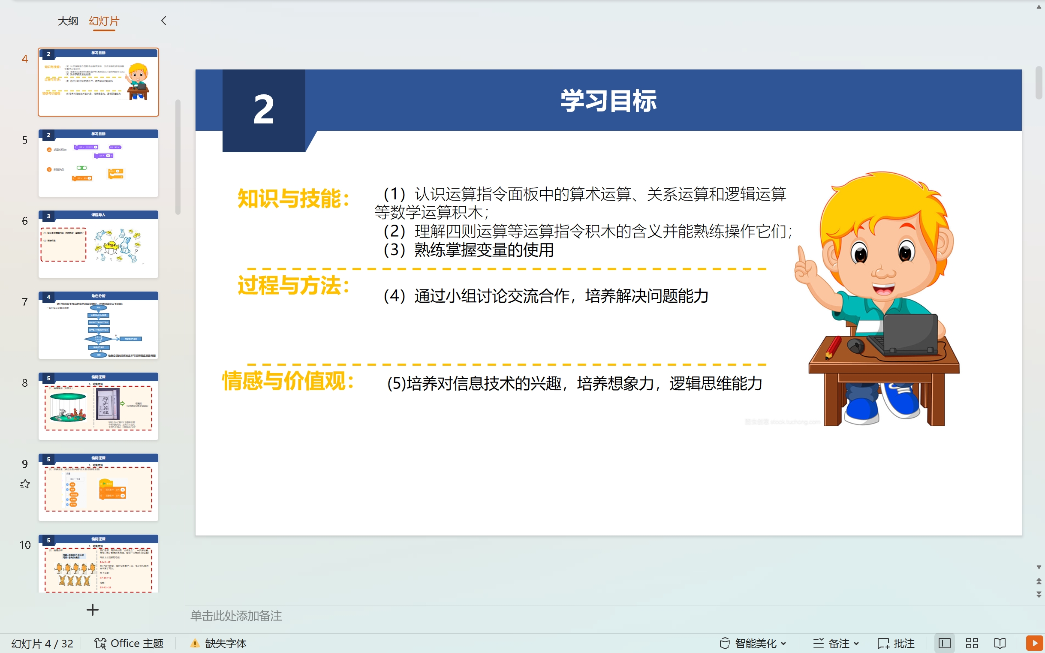Click the text (3) 熟练掌握变量的使用

(x=469, y=250)
